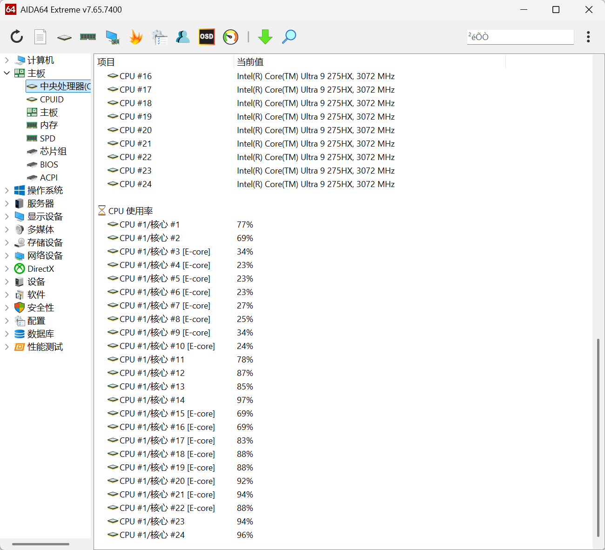This screenshot has width=605, height=550.
Task: Click the tree panel horizontal scrollbar
Action: coord(40,543)
